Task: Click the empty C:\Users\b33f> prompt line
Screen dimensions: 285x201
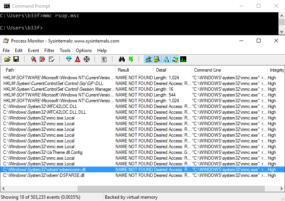Action: pos(21,28)
